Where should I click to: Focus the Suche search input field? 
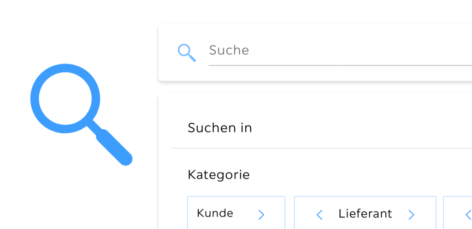340,50
